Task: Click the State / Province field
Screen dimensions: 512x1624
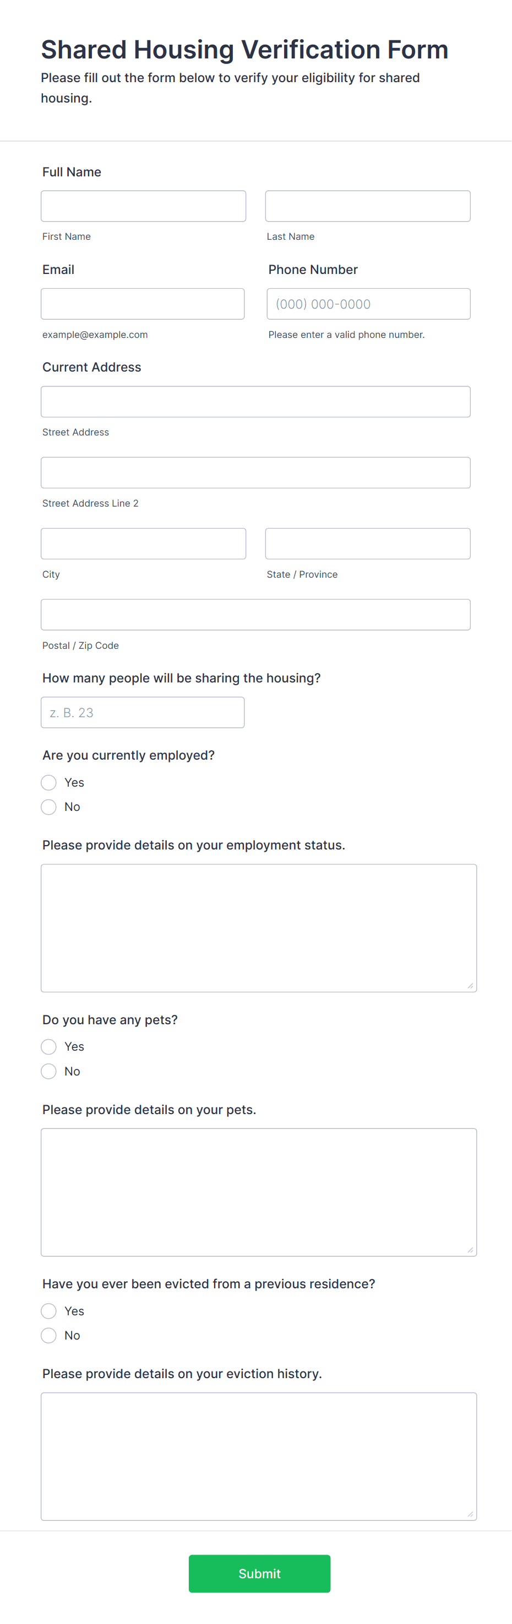Action: click(368, 544)
